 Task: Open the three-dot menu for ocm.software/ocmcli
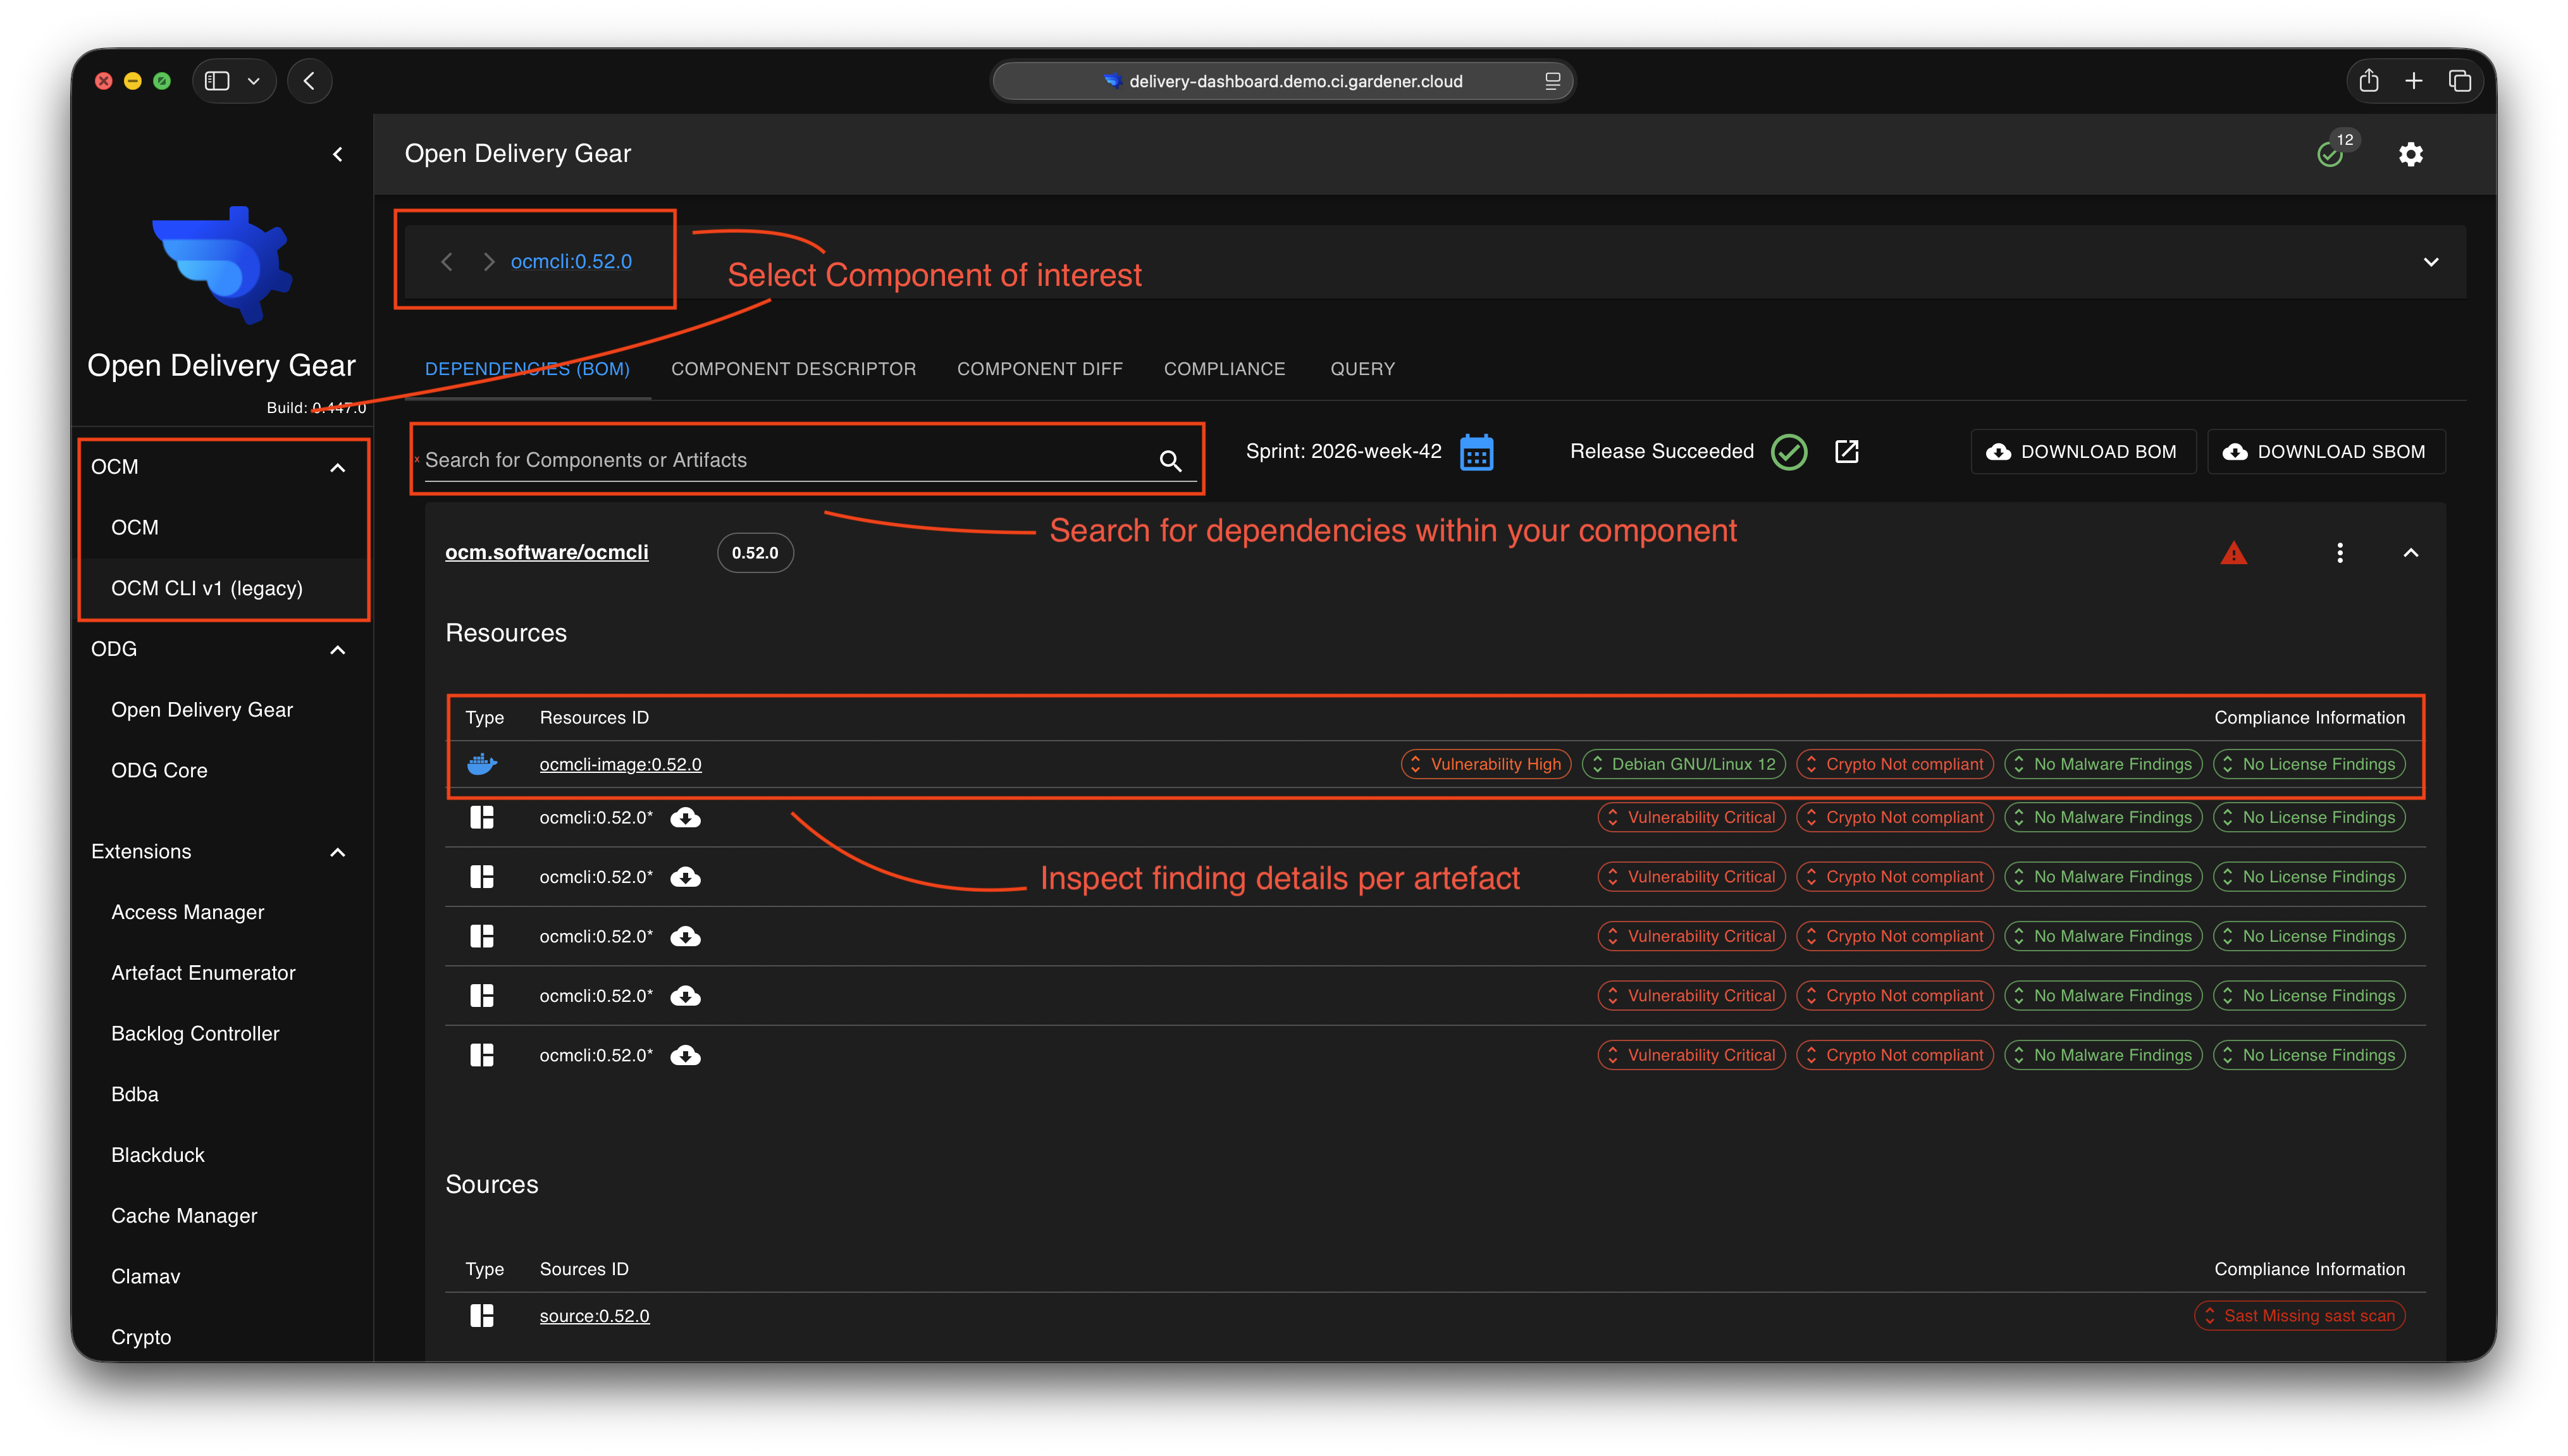click(x=2339, y=553)
